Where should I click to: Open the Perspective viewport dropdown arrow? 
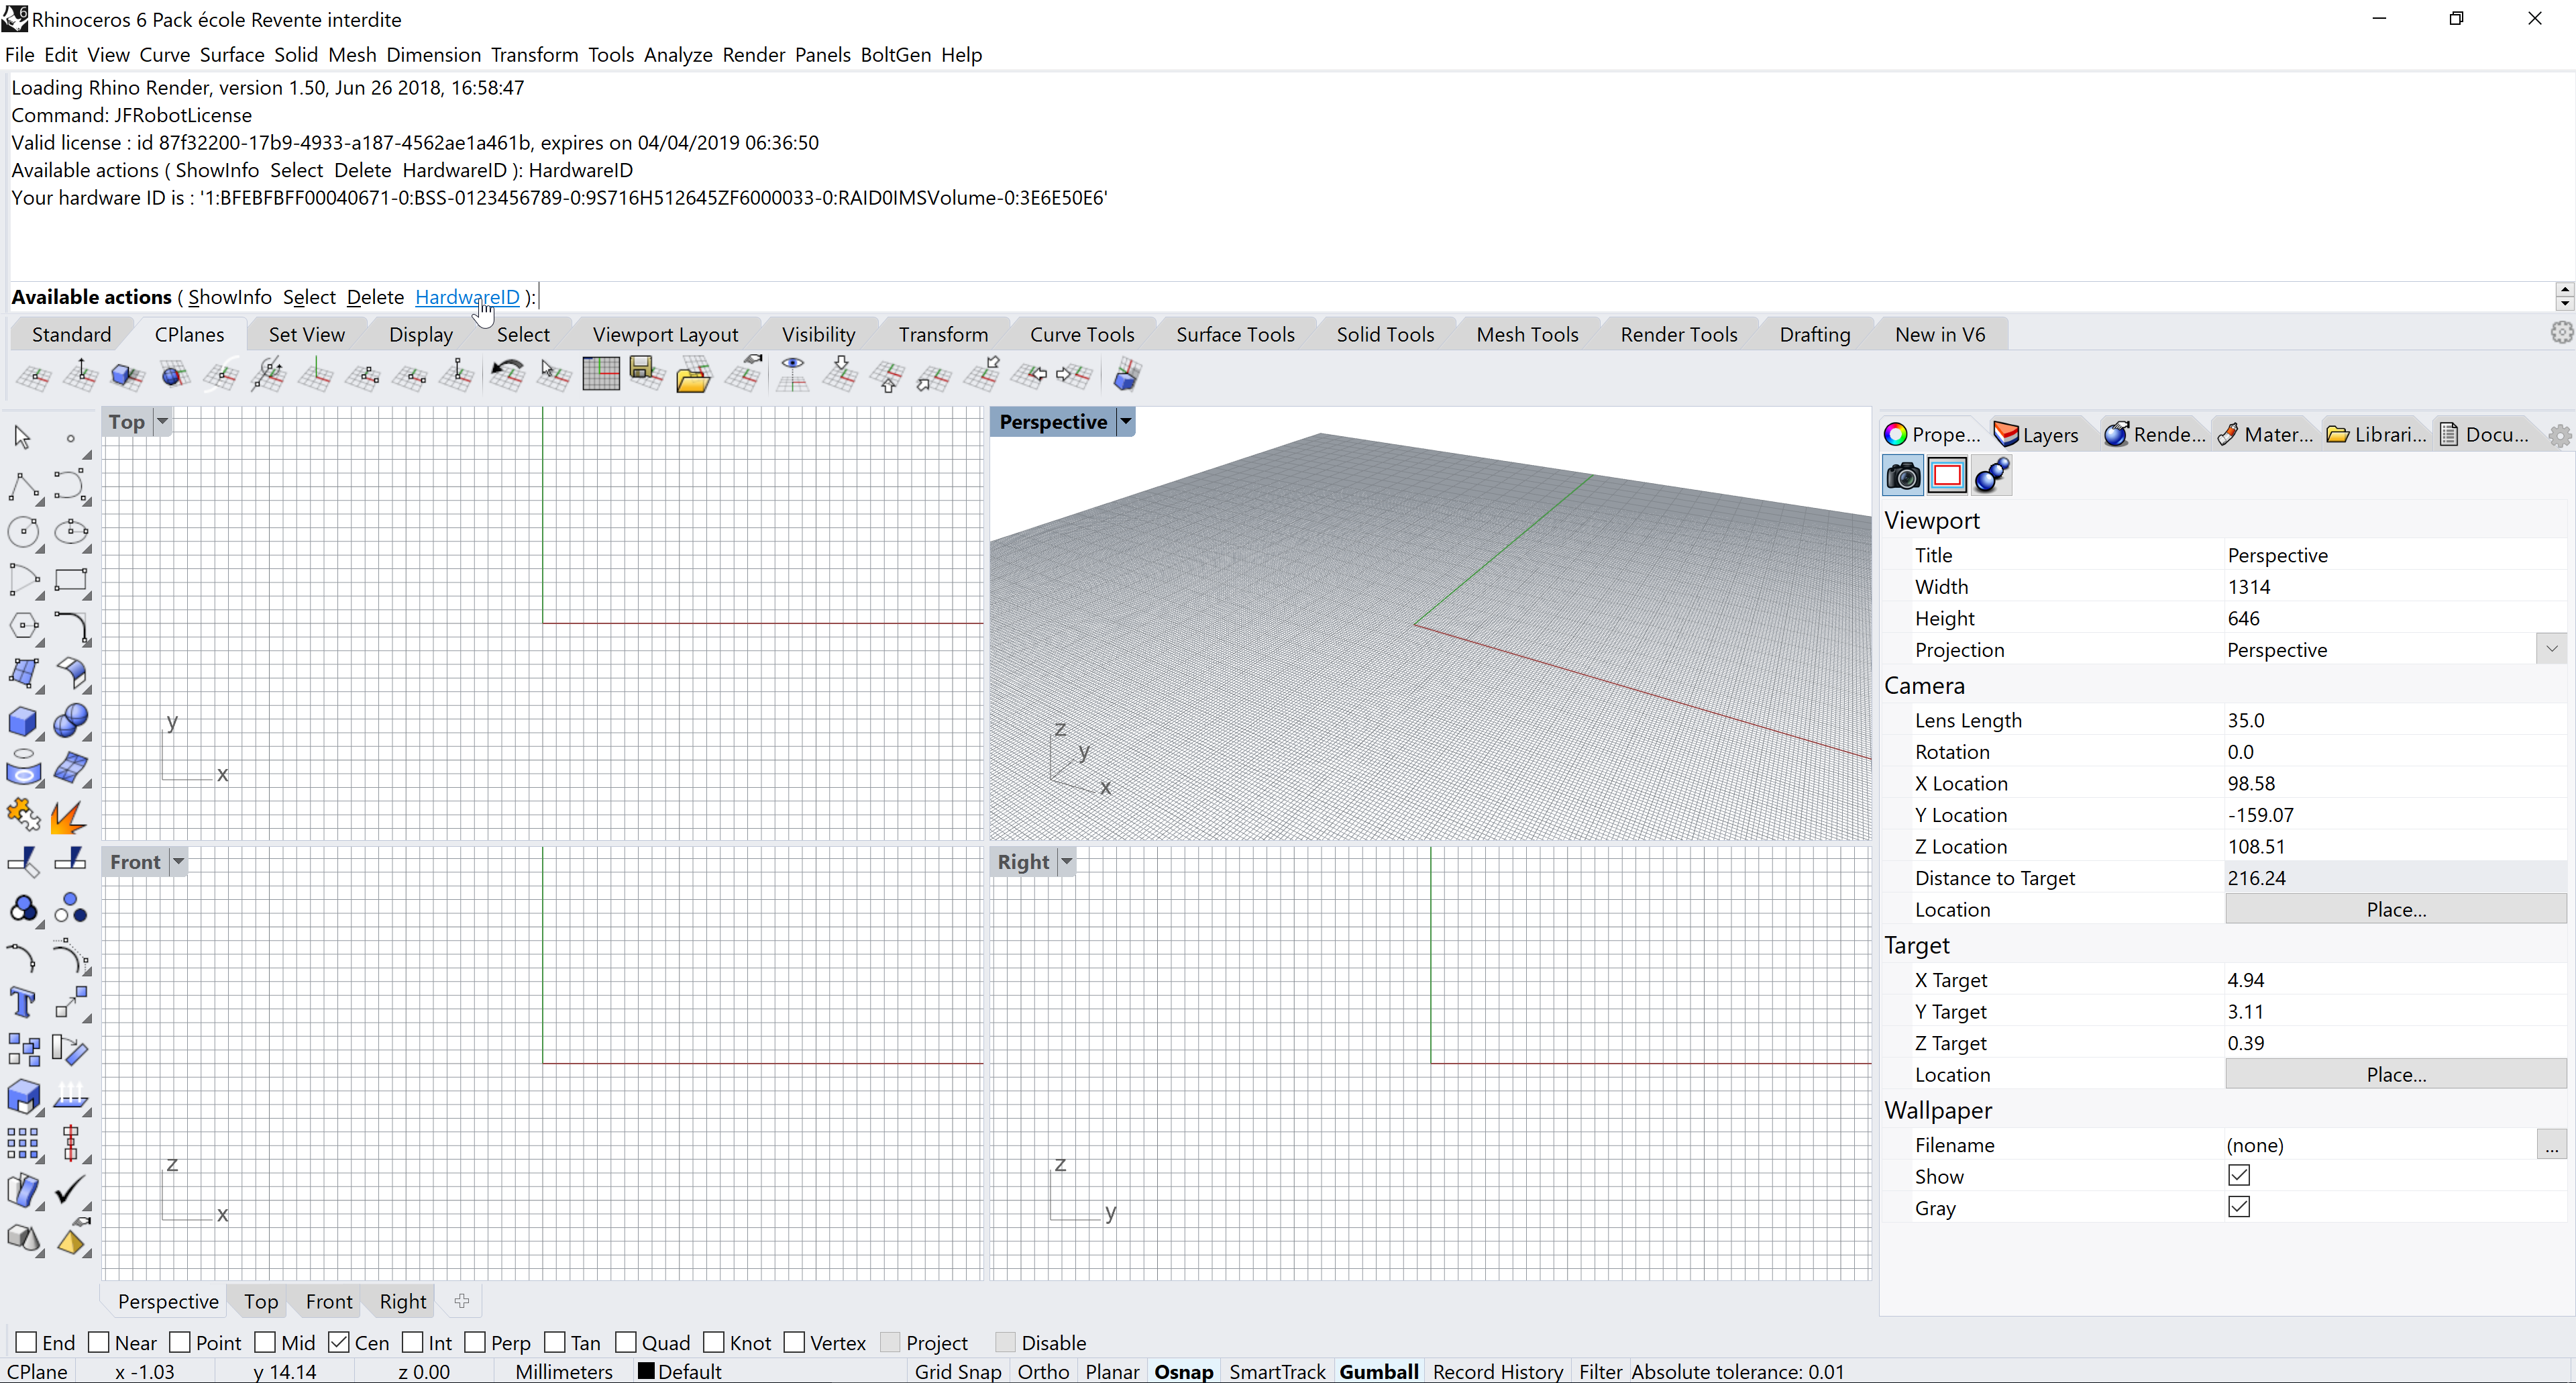[1126, 421]
